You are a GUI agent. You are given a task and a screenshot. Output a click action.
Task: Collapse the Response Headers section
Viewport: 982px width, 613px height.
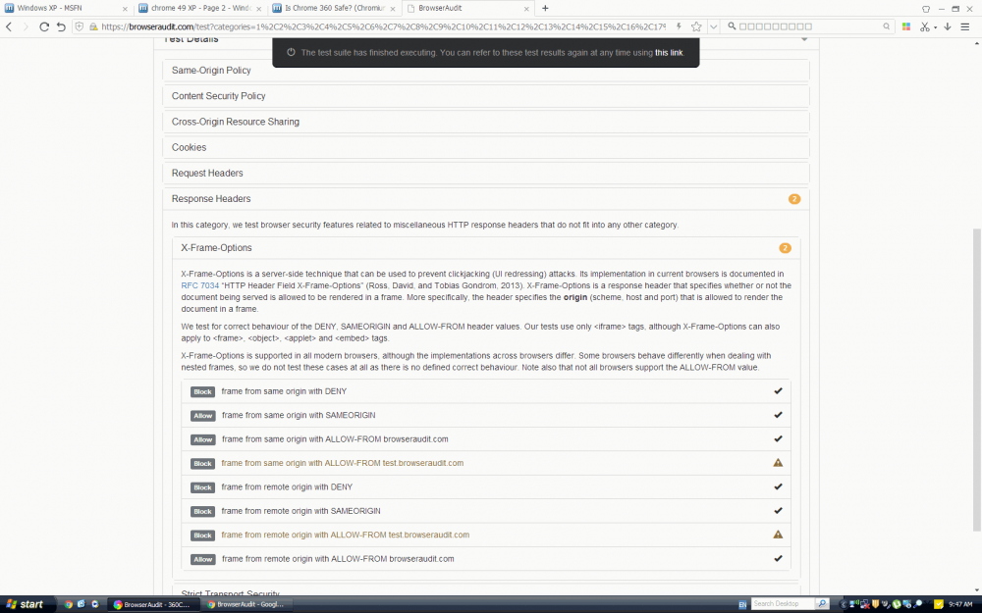point(486,198)
